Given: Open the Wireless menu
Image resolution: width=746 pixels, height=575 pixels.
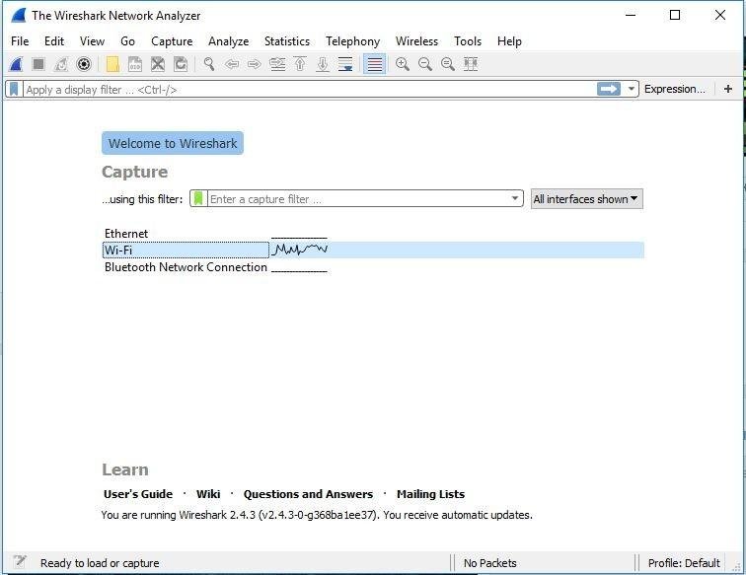Looking at the screenshot, I should [416, 41].
